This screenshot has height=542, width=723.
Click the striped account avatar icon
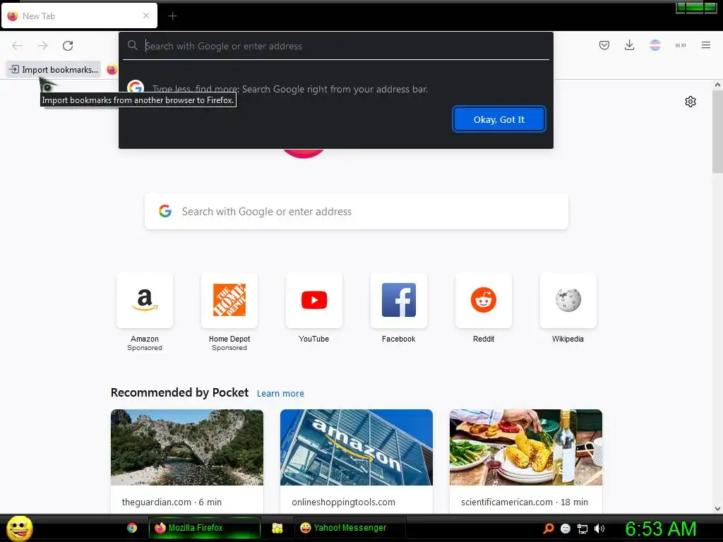click(x=655, y=45)
